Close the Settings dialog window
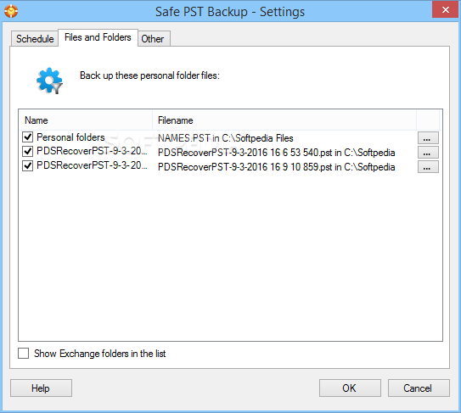Image resolution: width=461 pixels, height=413 pixels. click(x=445, y=9)
